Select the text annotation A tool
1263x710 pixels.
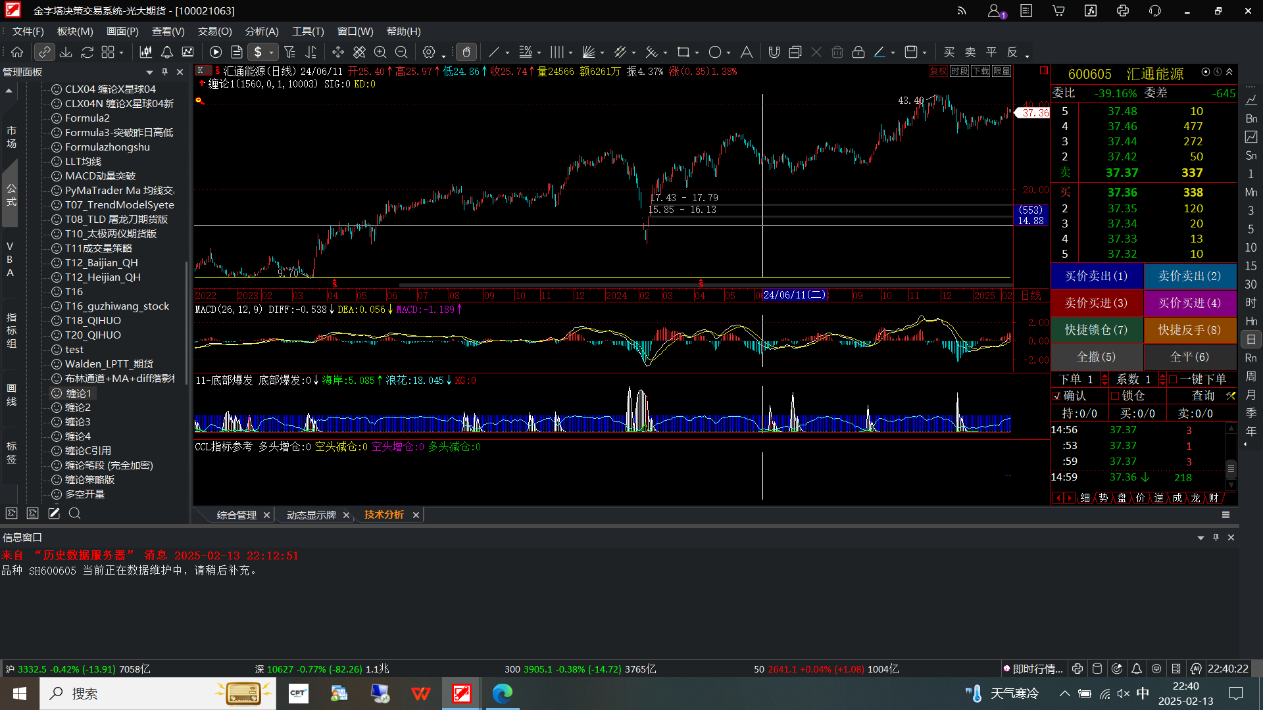tap(747, 52)
